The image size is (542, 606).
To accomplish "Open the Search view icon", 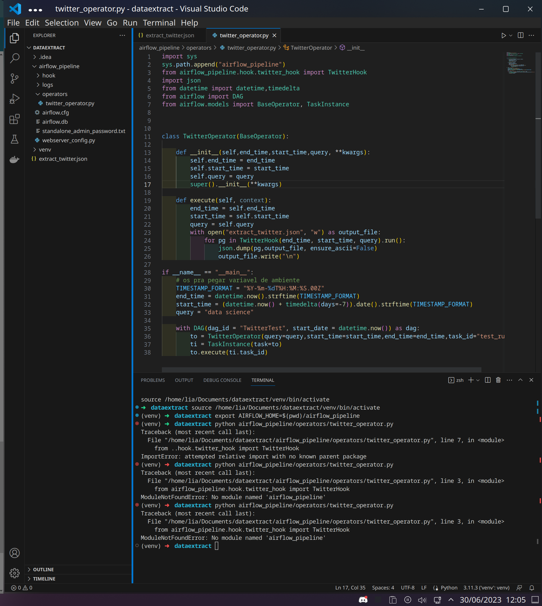I will (x=14, y=58).
